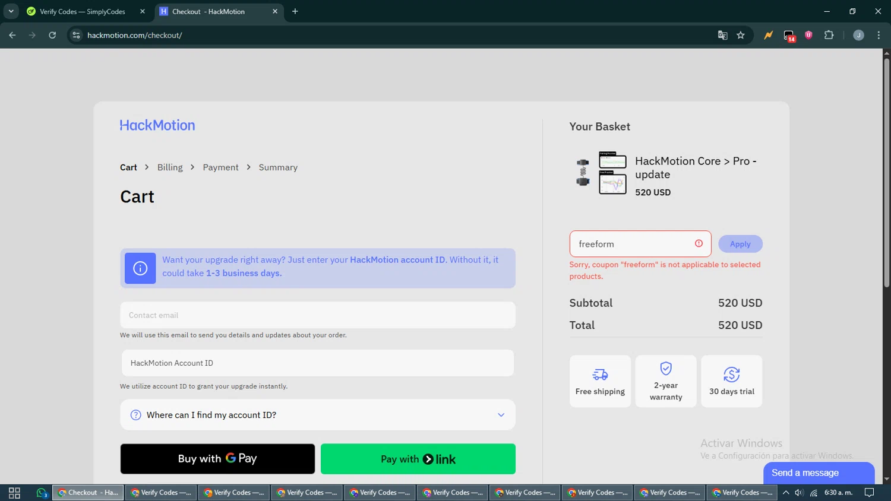Expand Where can I find my account ID

(x=318, y=415)
